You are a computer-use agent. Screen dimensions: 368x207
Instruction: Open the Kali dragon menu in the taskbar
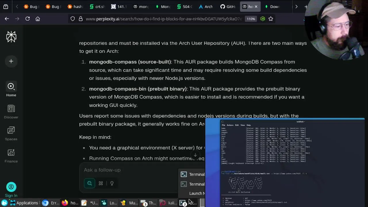point(4,203)
